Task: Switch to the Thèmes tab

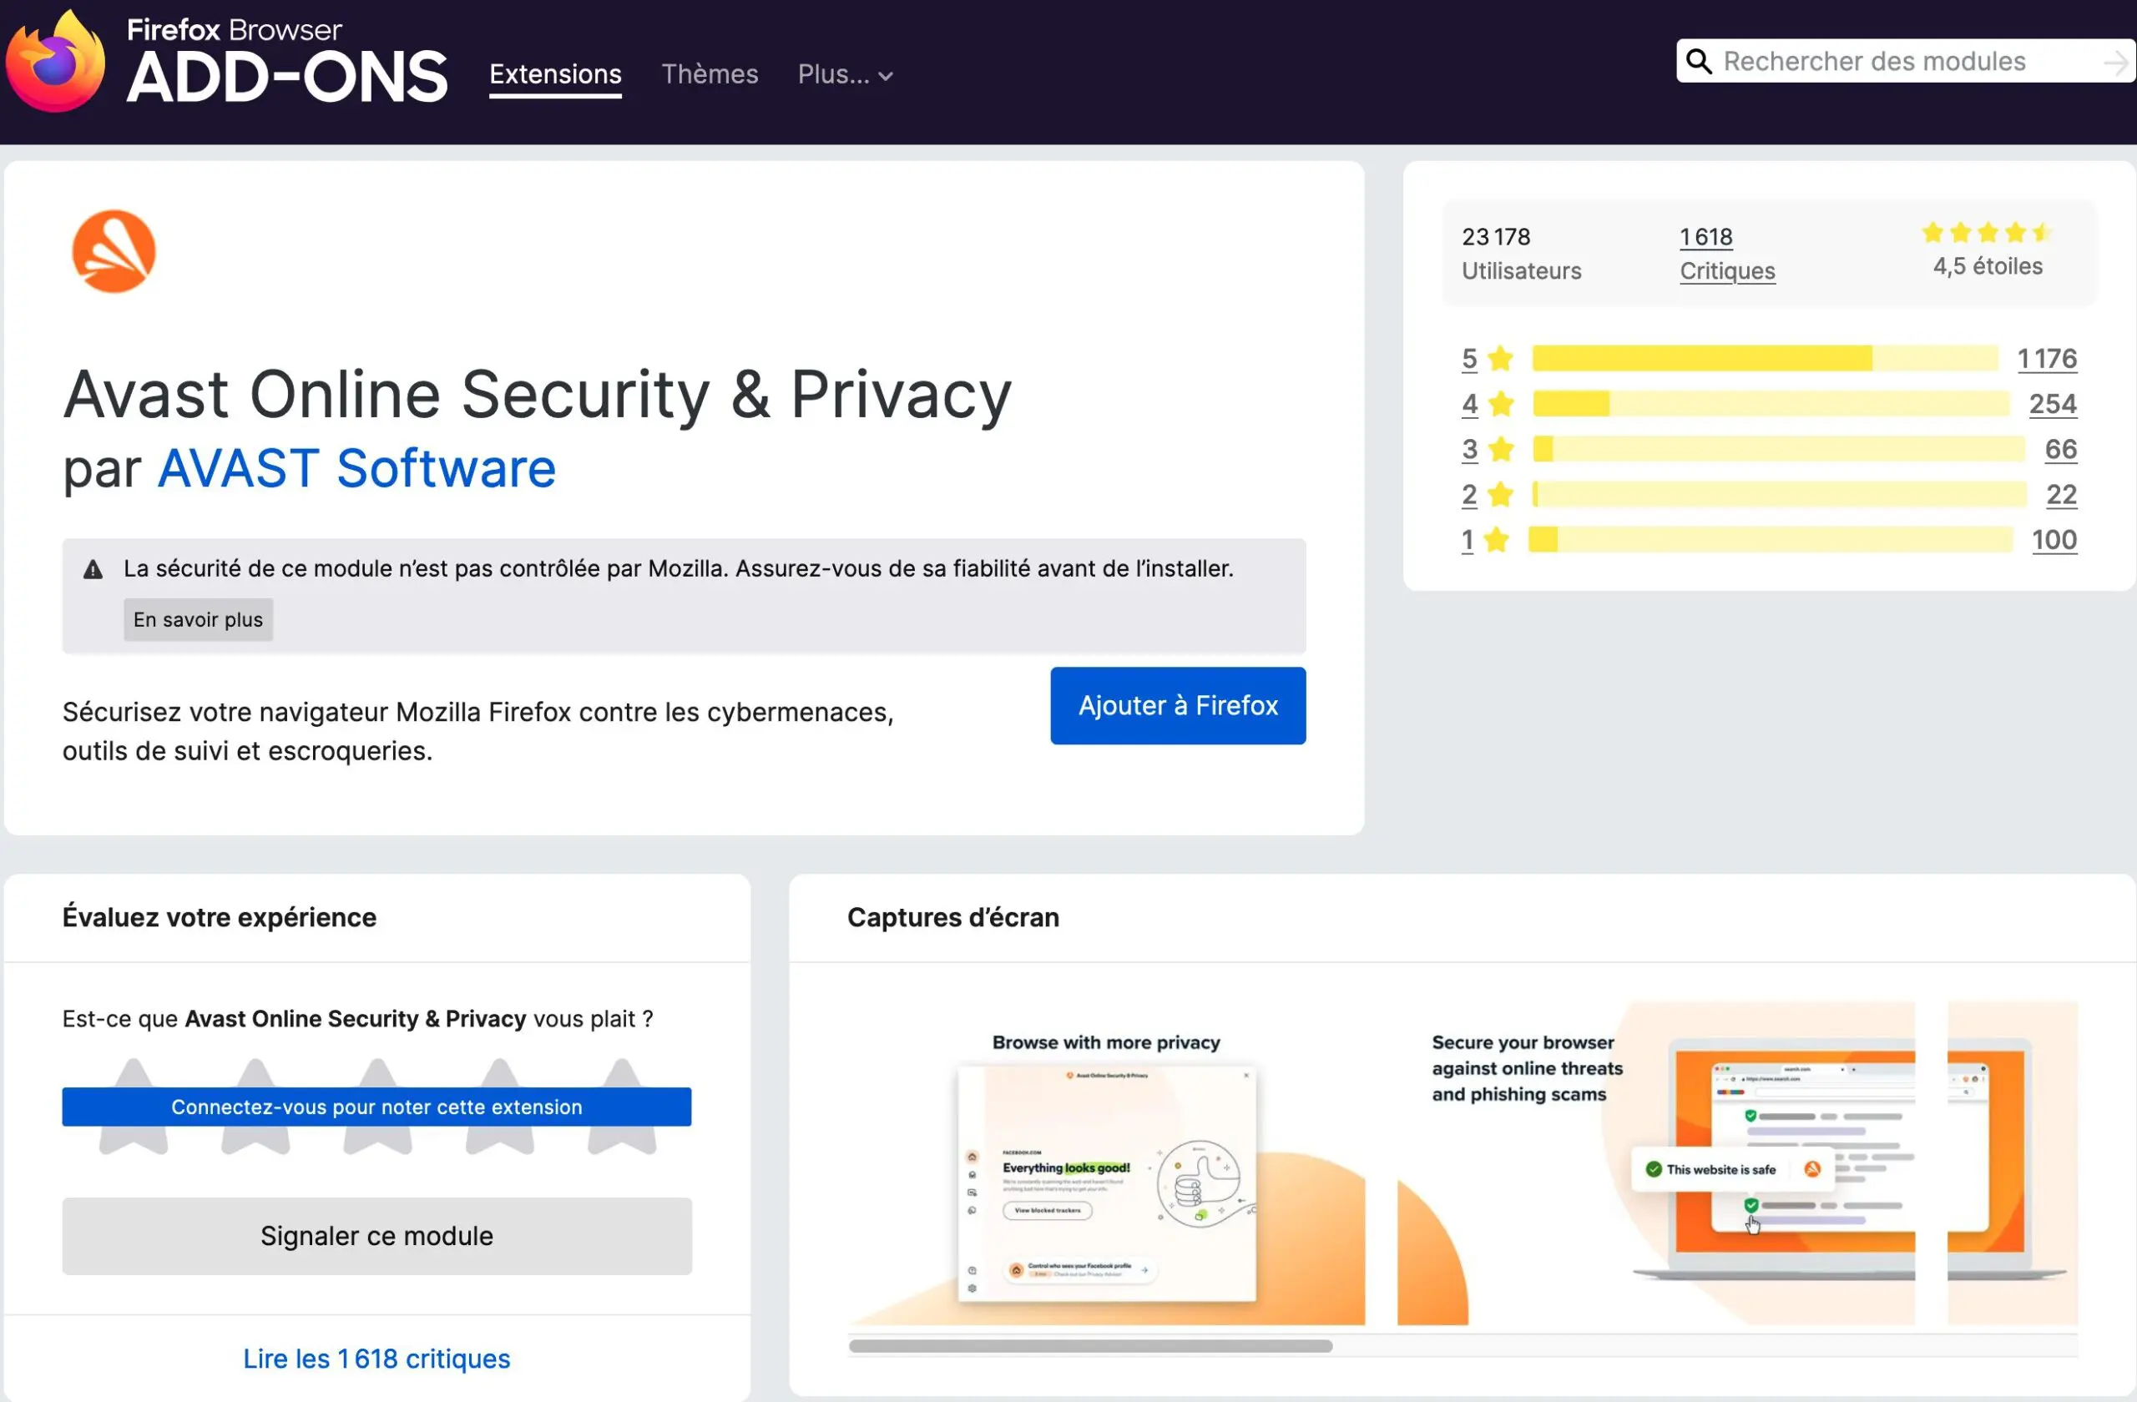Action: [710, 74]
